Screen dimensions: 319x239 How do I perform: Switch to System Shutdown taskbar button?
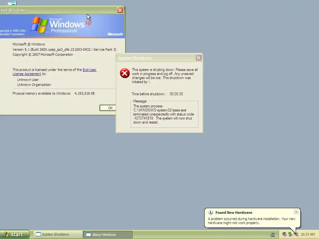click(58, 234)
